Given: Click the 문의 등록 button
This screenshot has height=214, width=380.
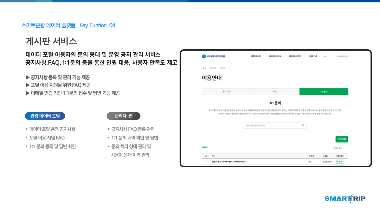Looking at the screenshot, I should click(341, 139).
